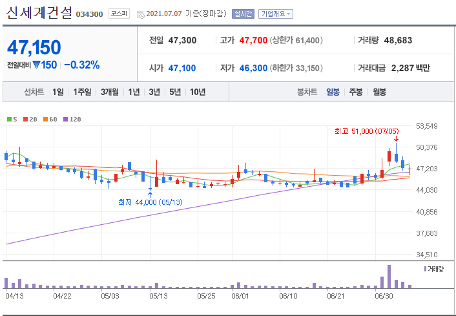Switch to 월봉 monthly candle chart
Image resolution: width=456 pixels, height=316 pixels.
click(380, 92)
